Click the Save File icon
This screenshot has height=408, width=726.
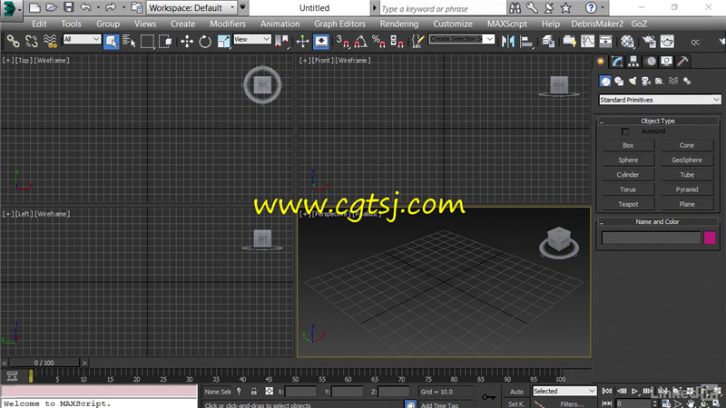tap(69, 7)
